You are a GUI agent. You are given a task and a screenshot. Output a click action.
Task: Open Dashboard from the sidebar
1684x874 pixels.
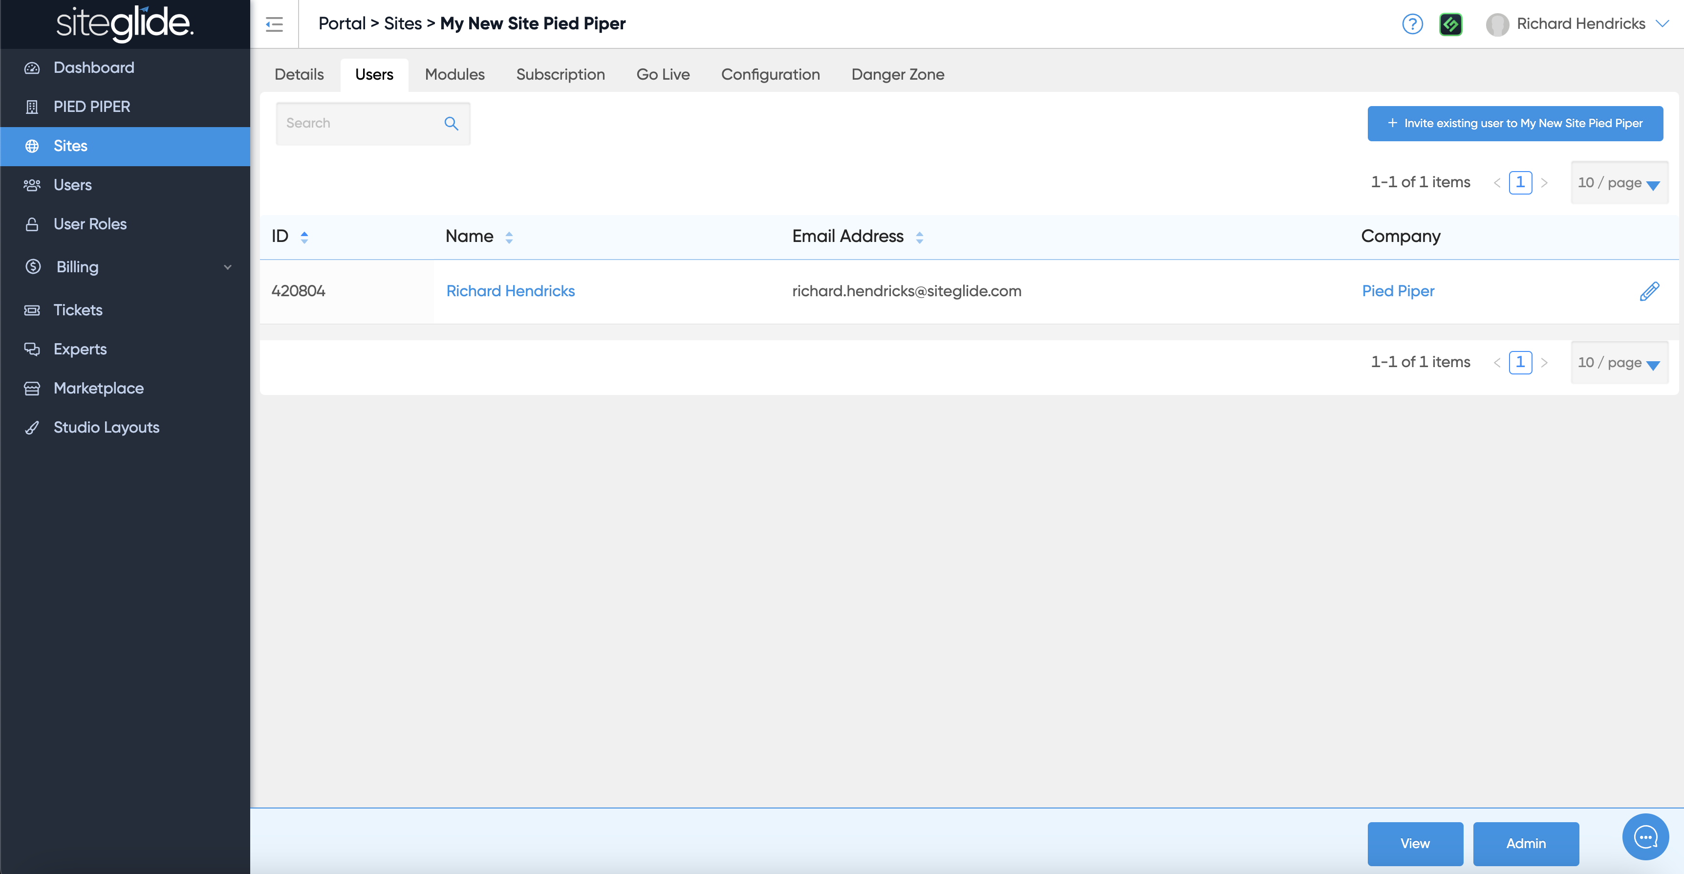pos(93,67)
